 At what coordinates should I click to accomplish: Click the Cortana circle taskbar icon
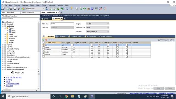54,97
